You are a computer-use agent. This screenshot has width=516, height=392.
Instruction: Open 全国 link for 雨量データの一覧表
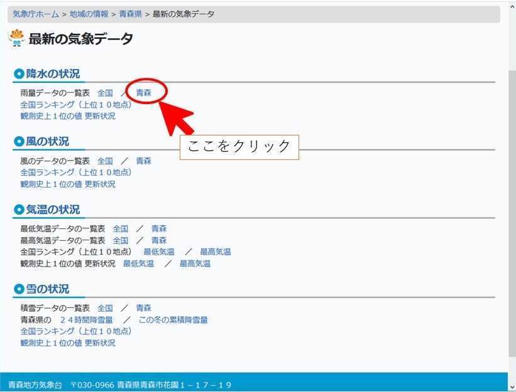pyautogui.click(x=105, y=93)
